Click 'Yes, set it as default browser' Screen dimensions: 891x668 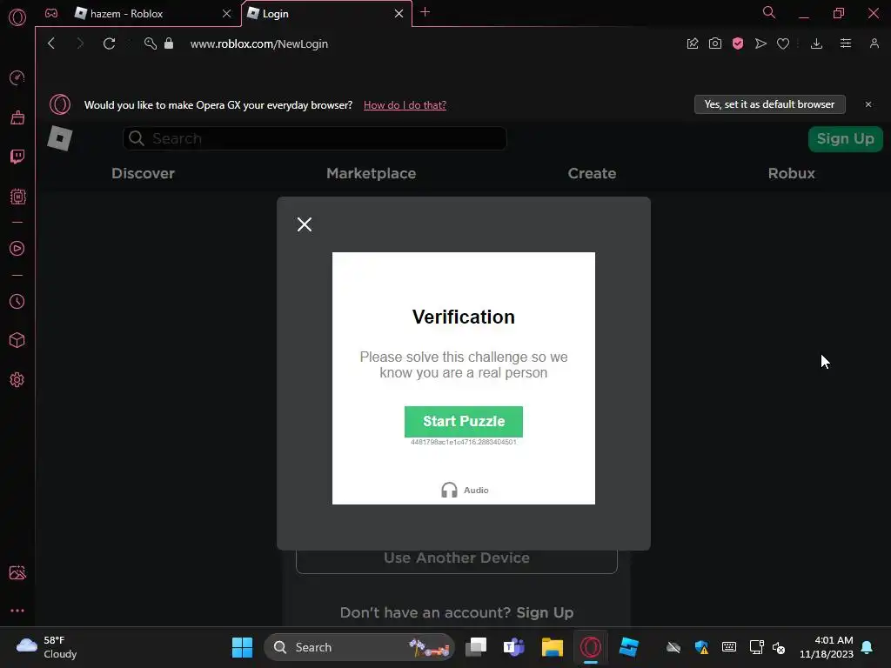[769, 104]
